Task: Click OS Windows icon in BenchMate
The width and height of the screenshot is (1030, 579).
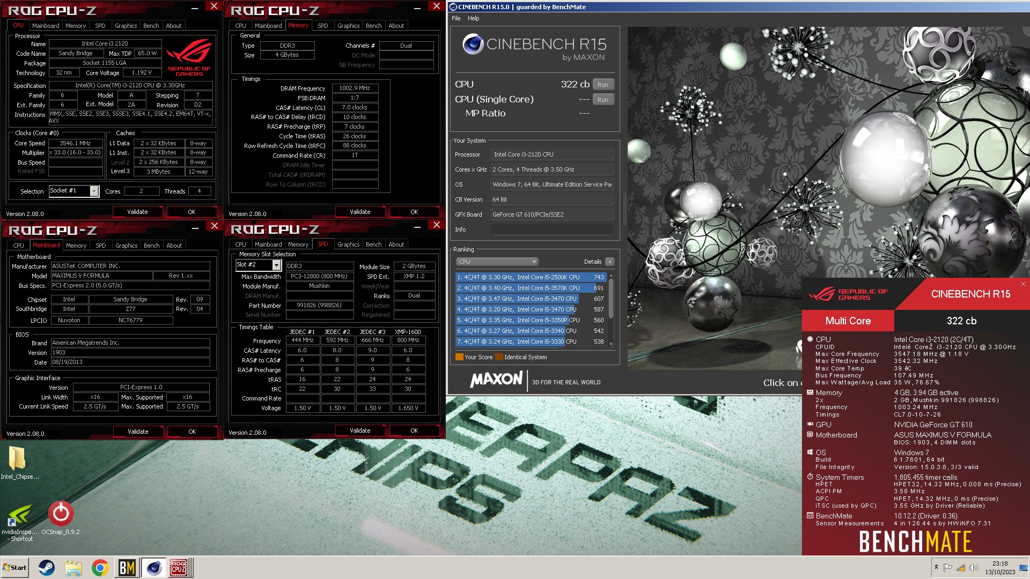Action: coord(810,452)
